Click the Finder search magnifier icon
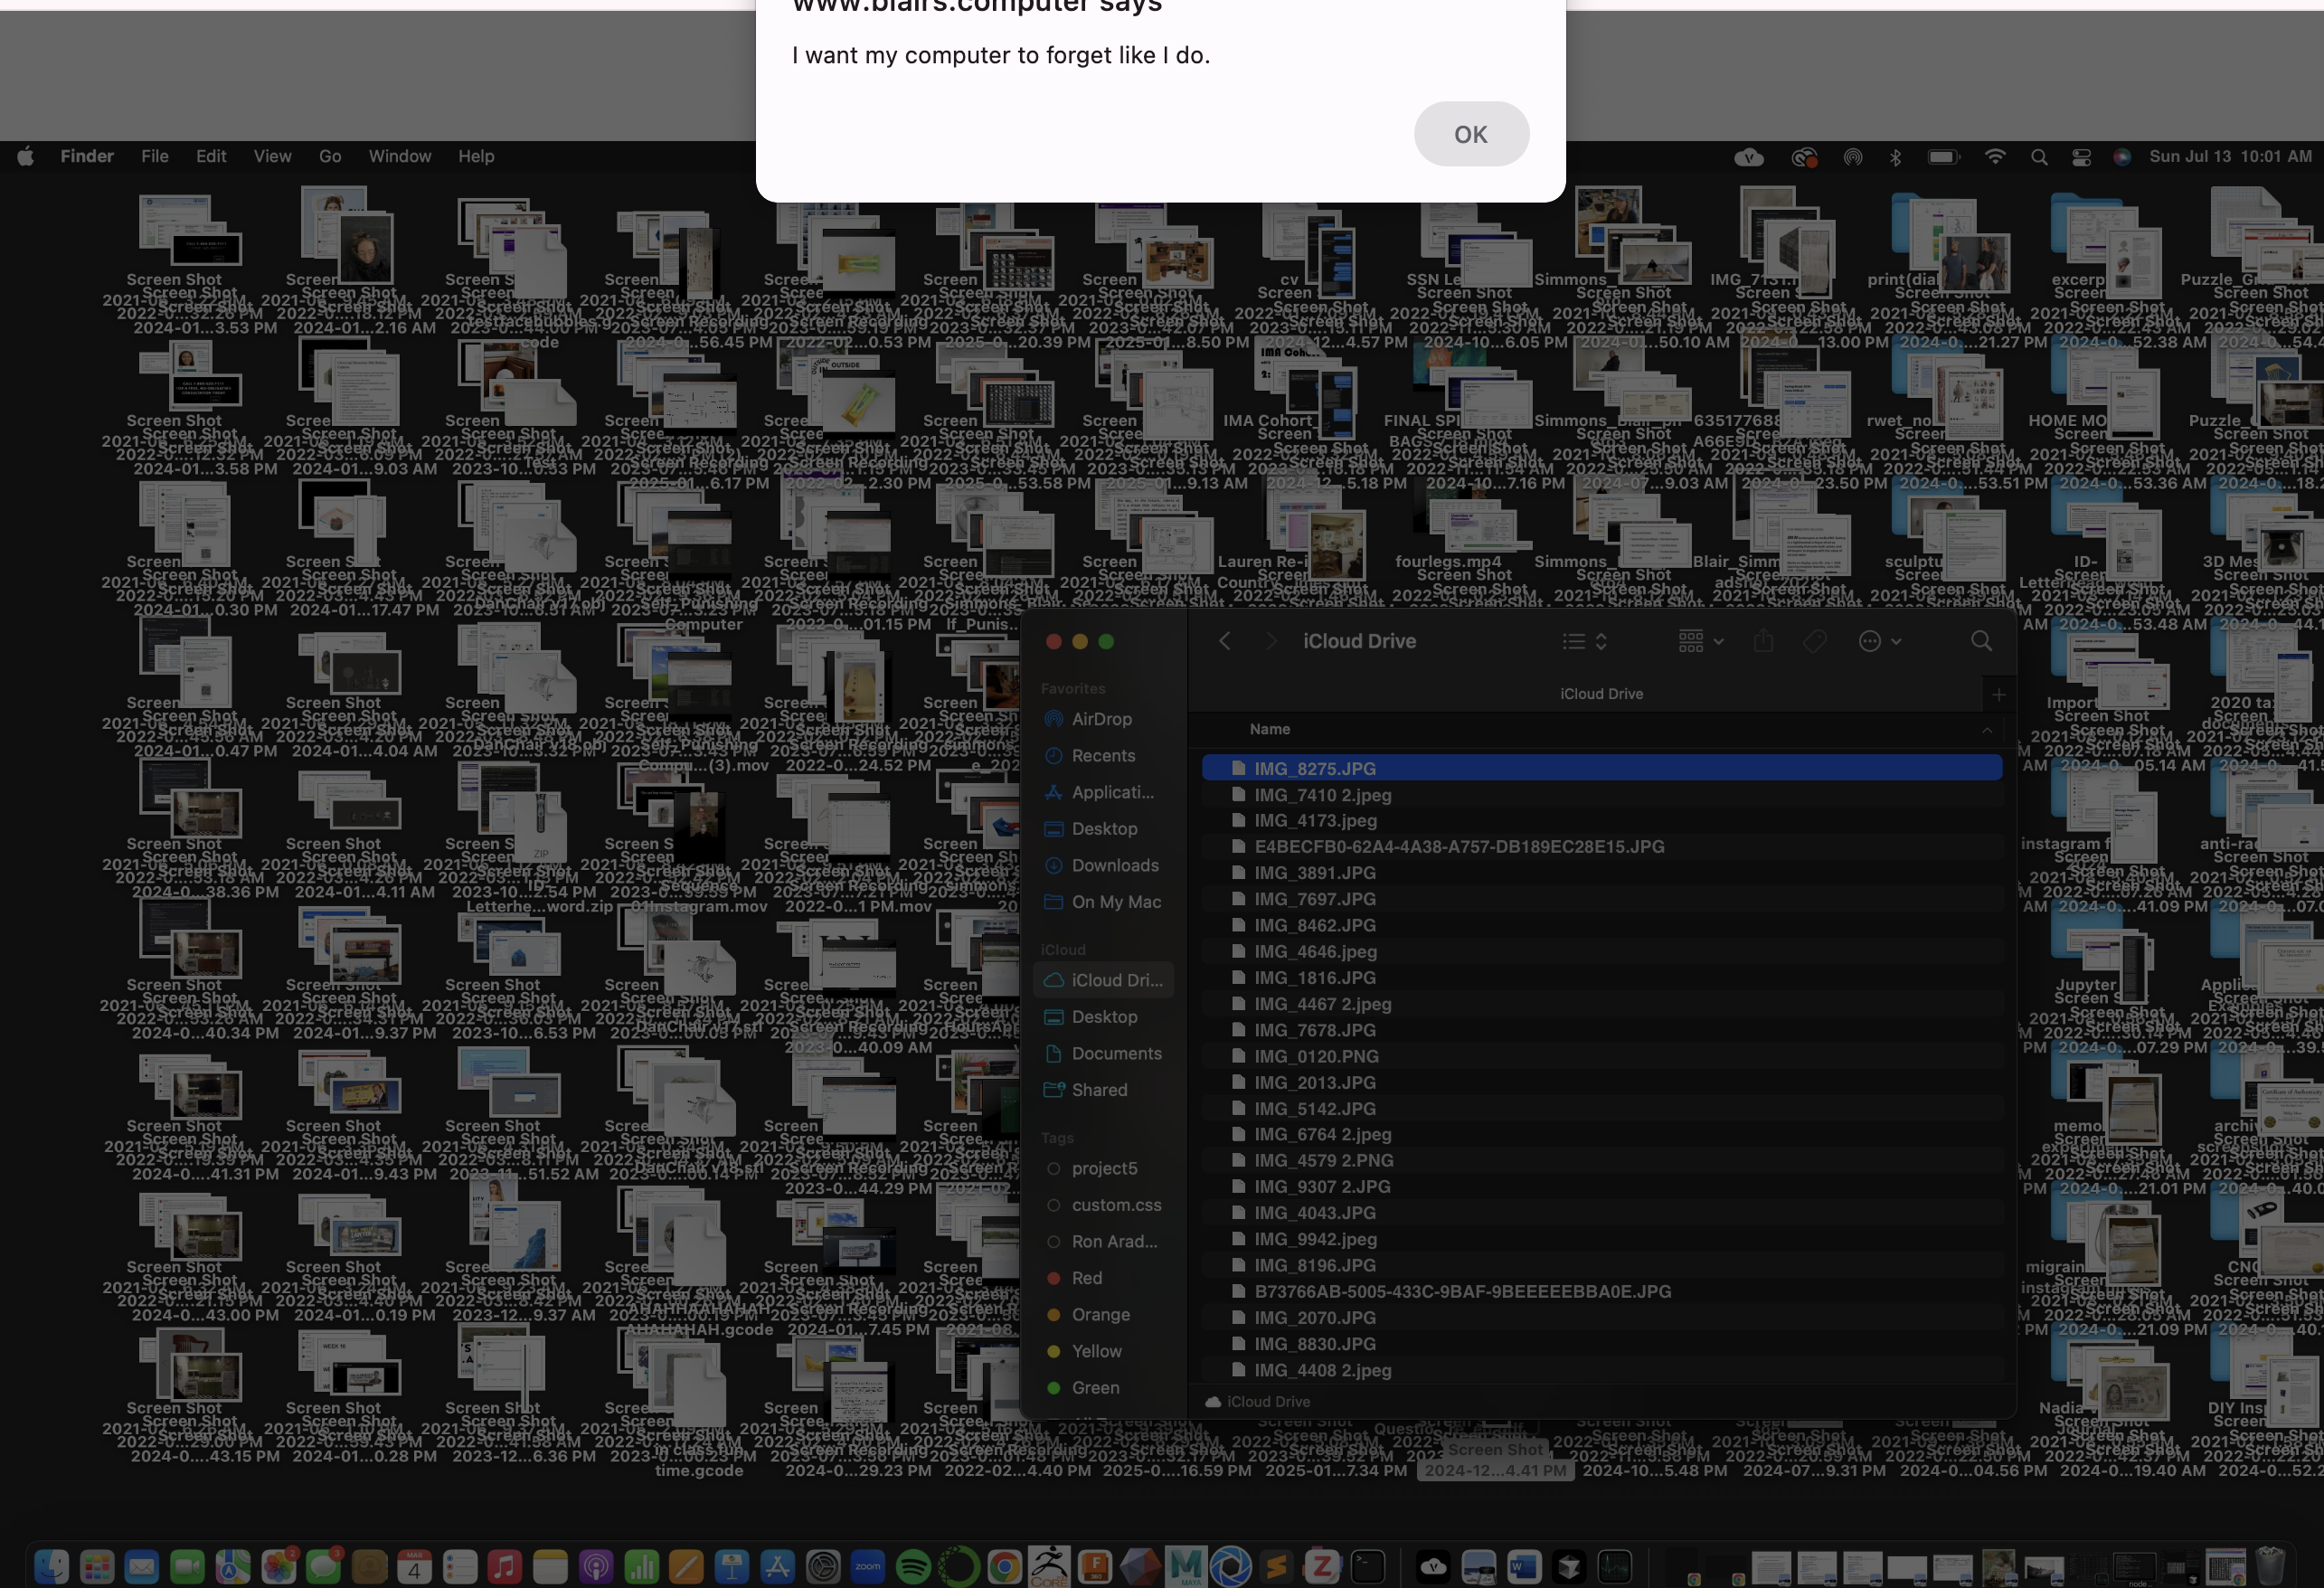Image resolution: width=2324 pixels, height=1588 pixels. click(x=1980, y=641)
